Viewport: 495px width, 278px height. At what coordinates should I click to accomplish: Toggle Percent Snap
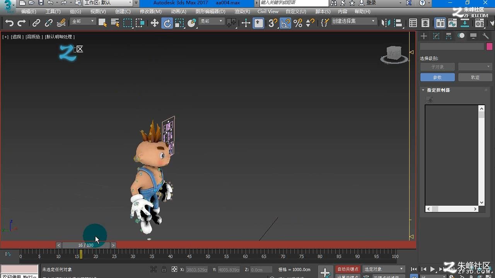coord(298,23)
